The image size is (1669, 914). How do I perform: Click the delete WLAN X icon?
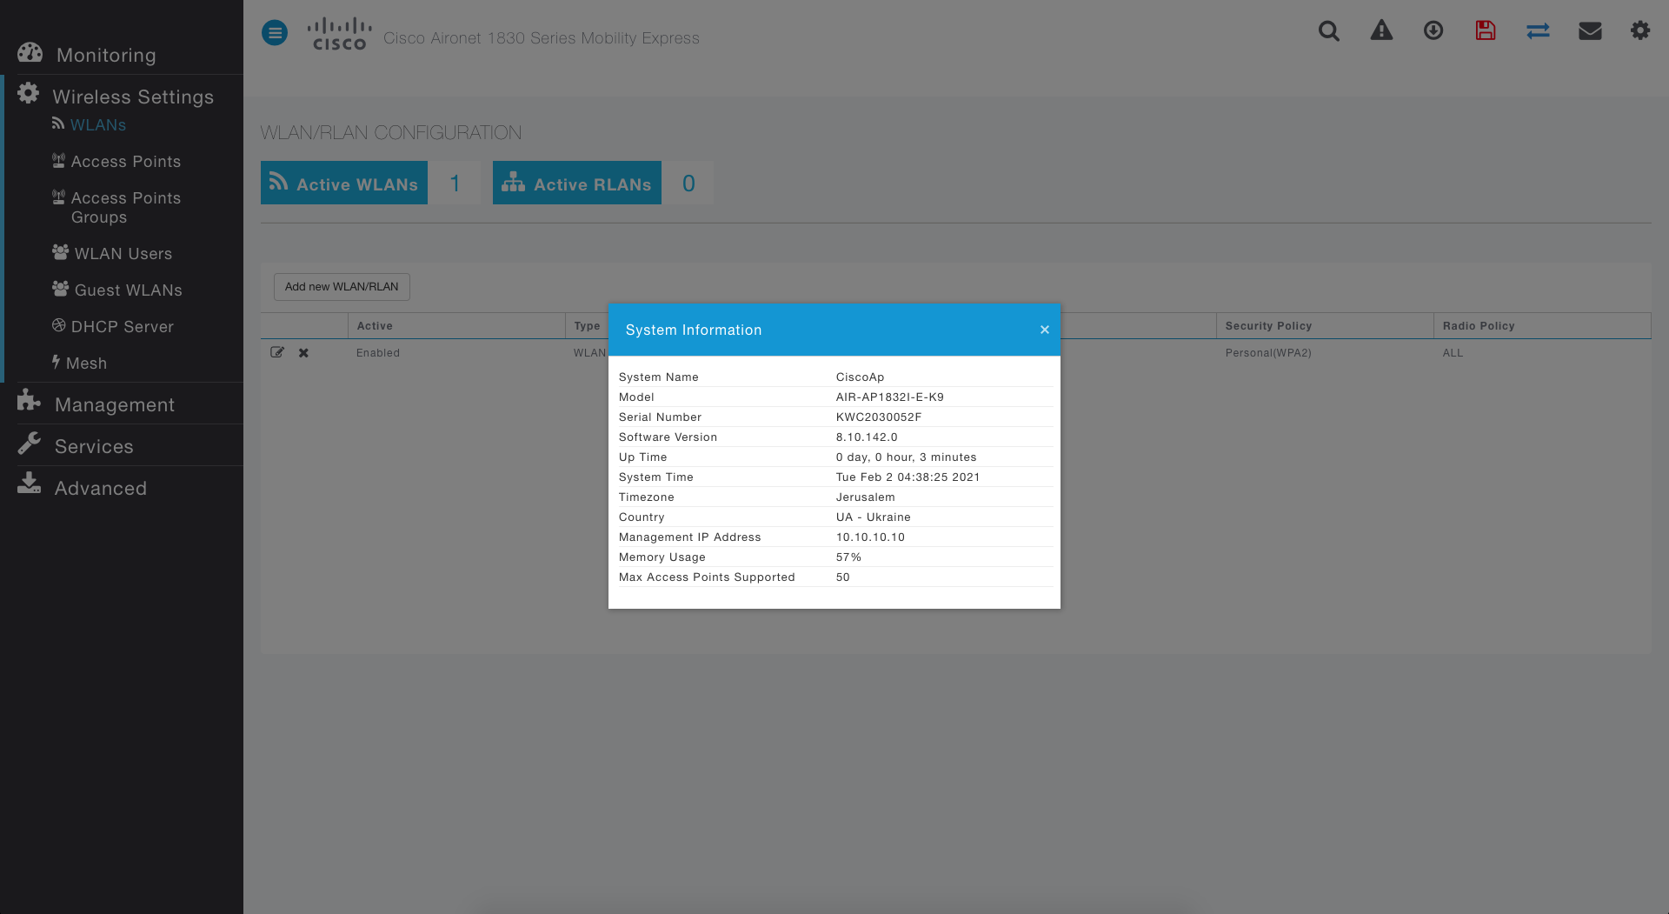[x=303, y=353]
